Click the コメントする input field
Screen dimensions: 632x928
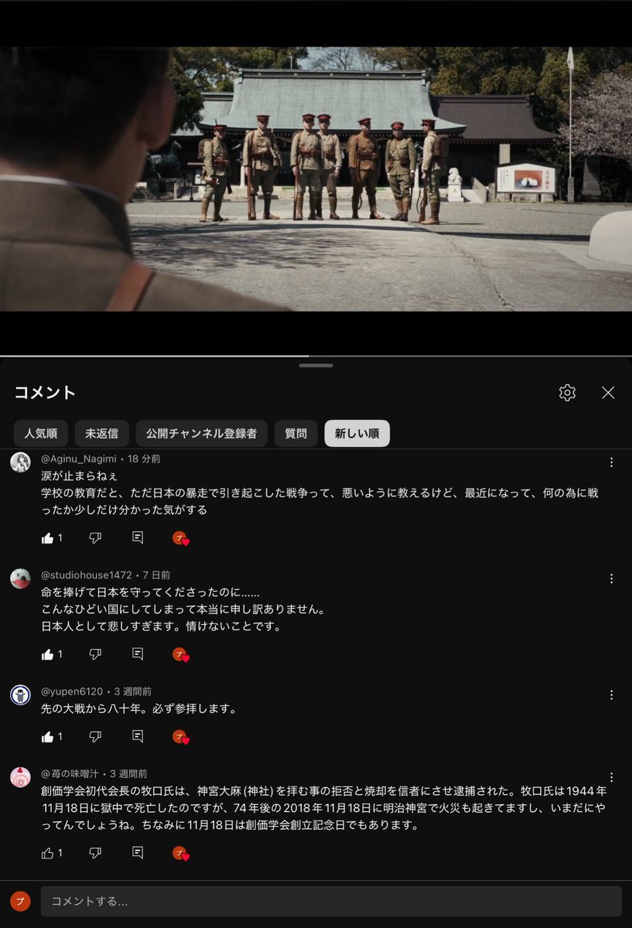click(x=331, y=901)
